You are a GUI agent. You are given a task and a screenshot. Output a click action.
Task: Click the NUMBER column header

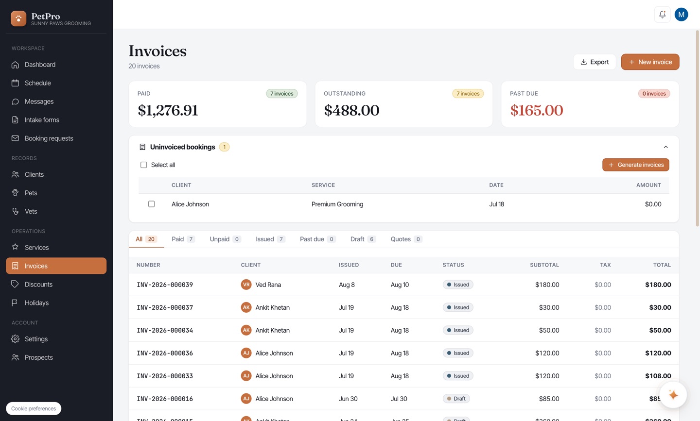pyautogui.click(x=148, y=265)
